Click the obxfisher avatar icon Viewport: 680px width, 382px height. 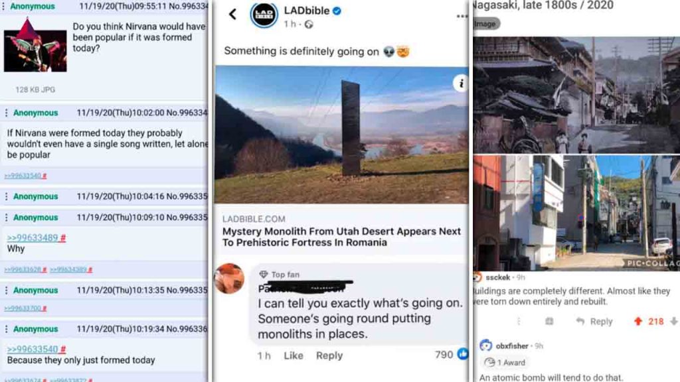[485, 345]
